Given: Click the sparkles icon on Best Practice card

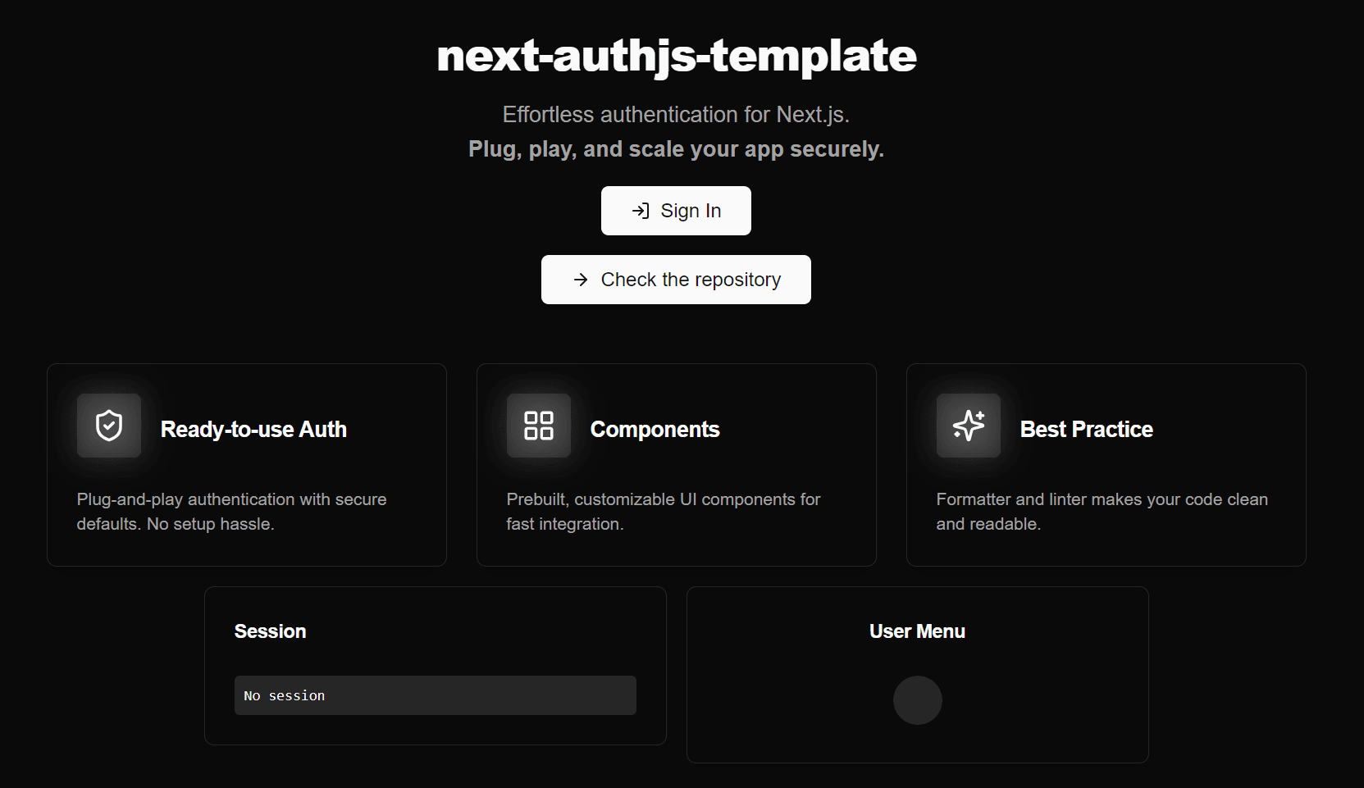Looking at the screenshot, I should [968, 426].
